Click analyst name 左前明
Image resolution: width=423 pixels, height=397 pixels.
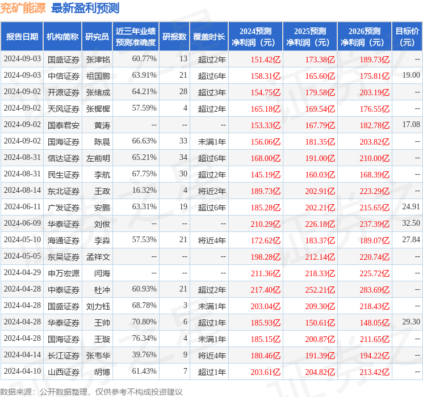98,158
